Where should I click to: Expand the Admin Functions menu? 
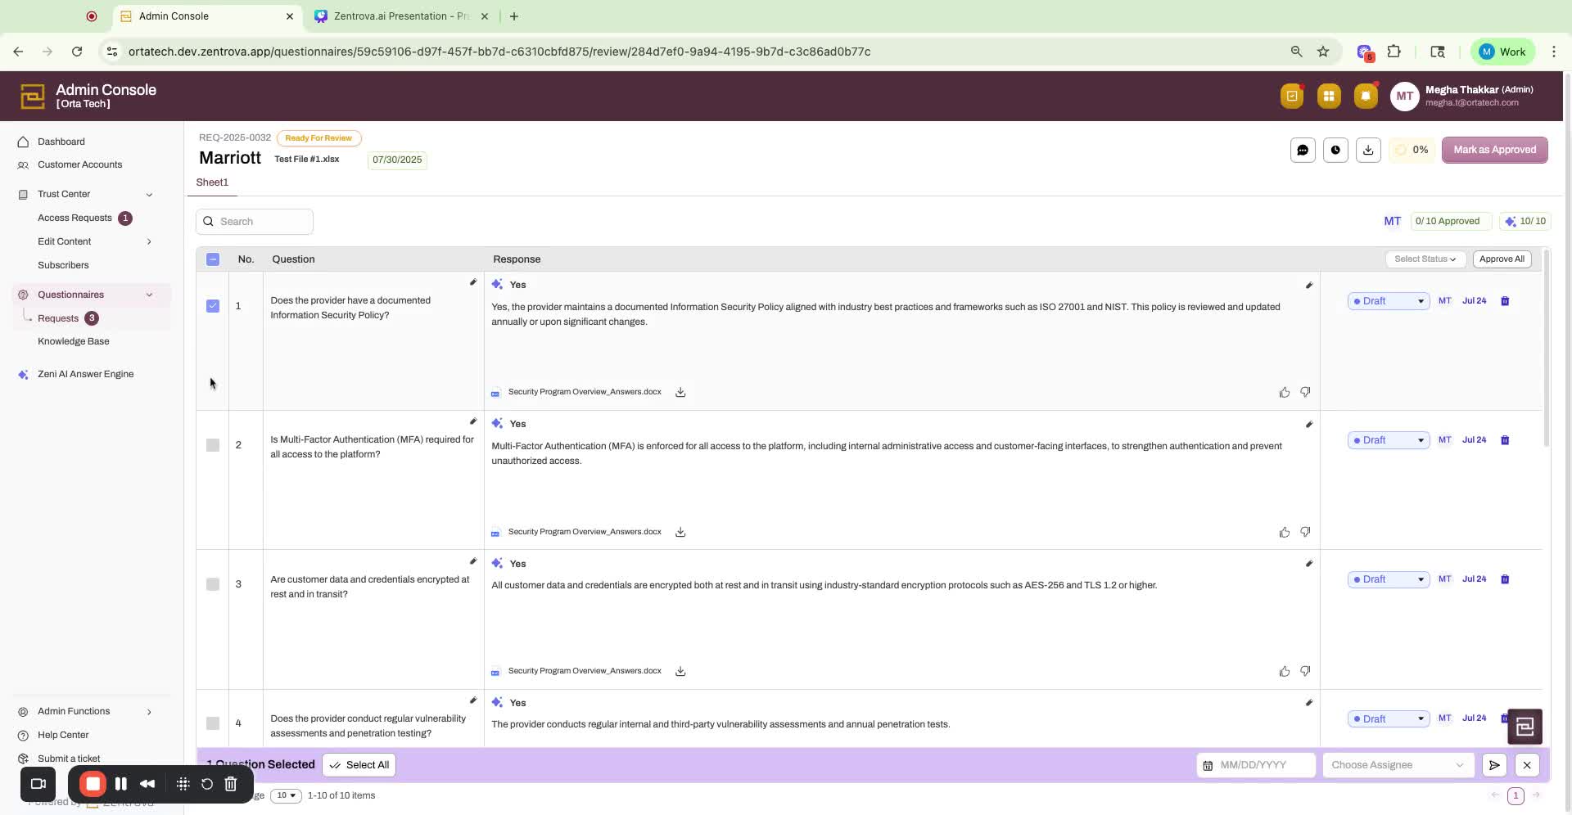pos(149,713)
